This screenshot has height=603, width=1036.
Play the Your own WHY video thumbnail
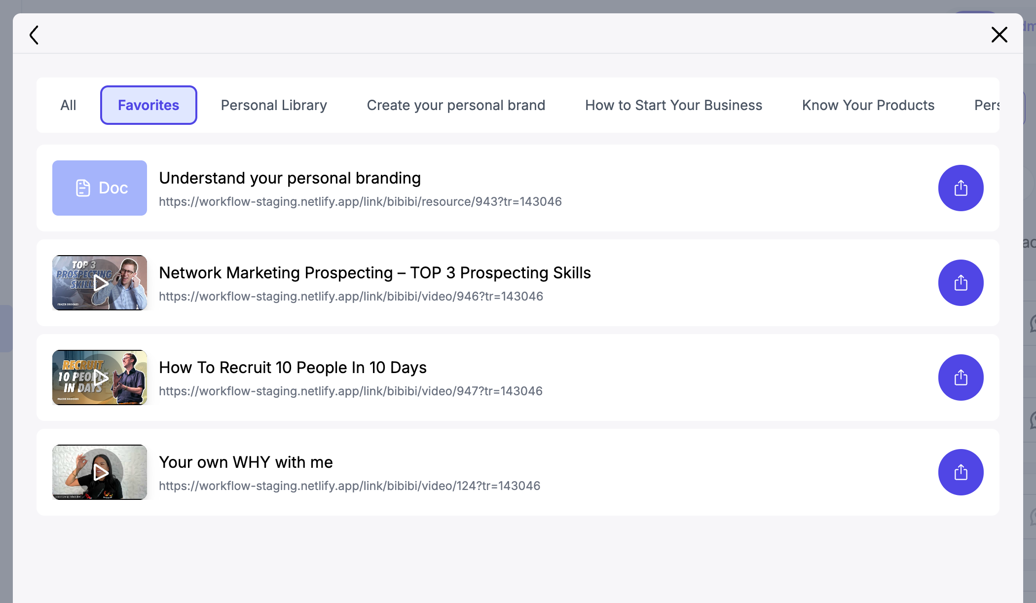[100, 472]
